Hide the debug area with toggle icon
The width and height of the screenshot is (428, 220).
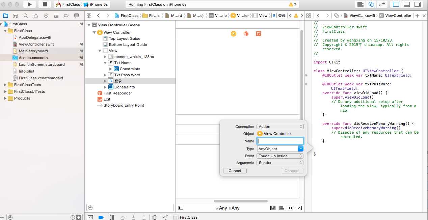[90, 217]
